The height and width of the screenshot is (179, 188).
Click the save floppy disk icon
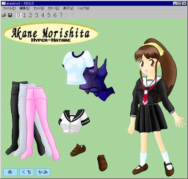coord(10,15)
